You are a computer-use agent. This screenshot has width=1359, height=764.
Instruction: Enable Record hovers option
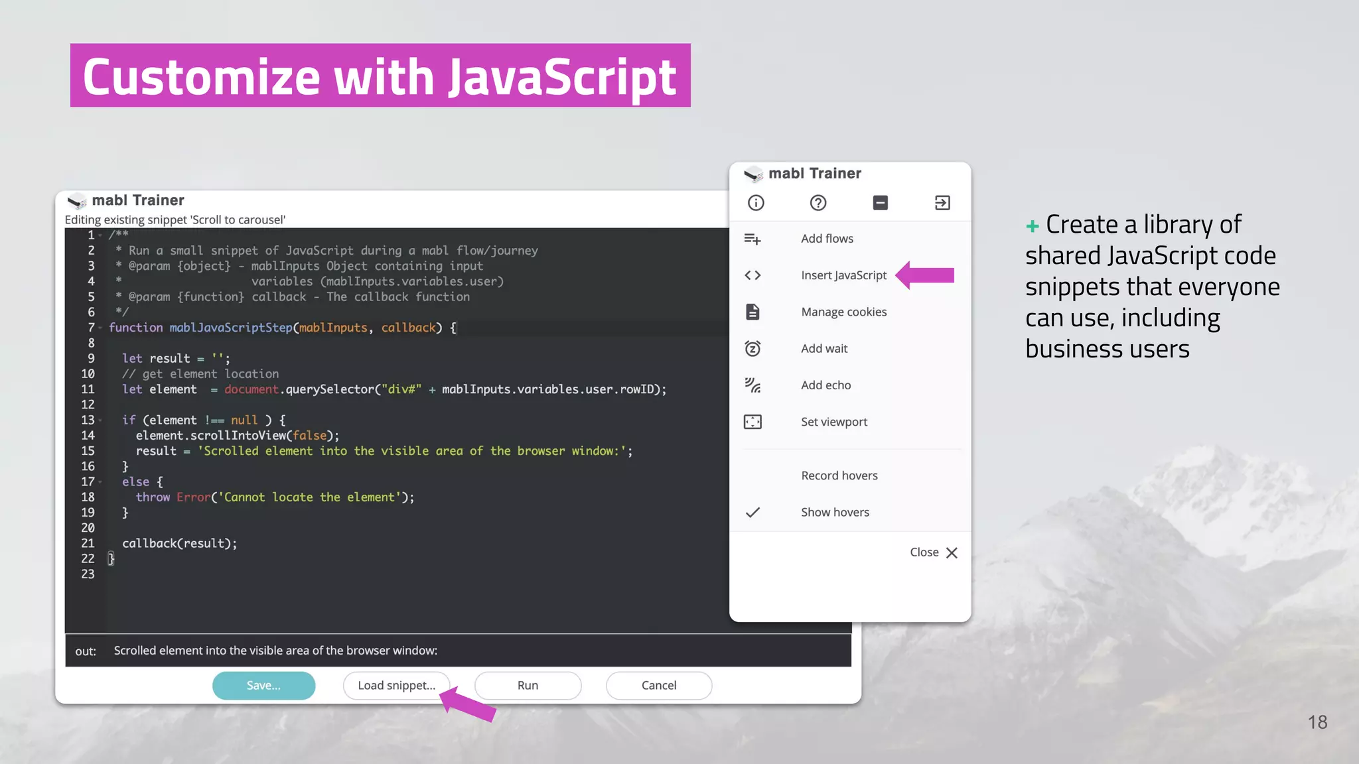839,476
